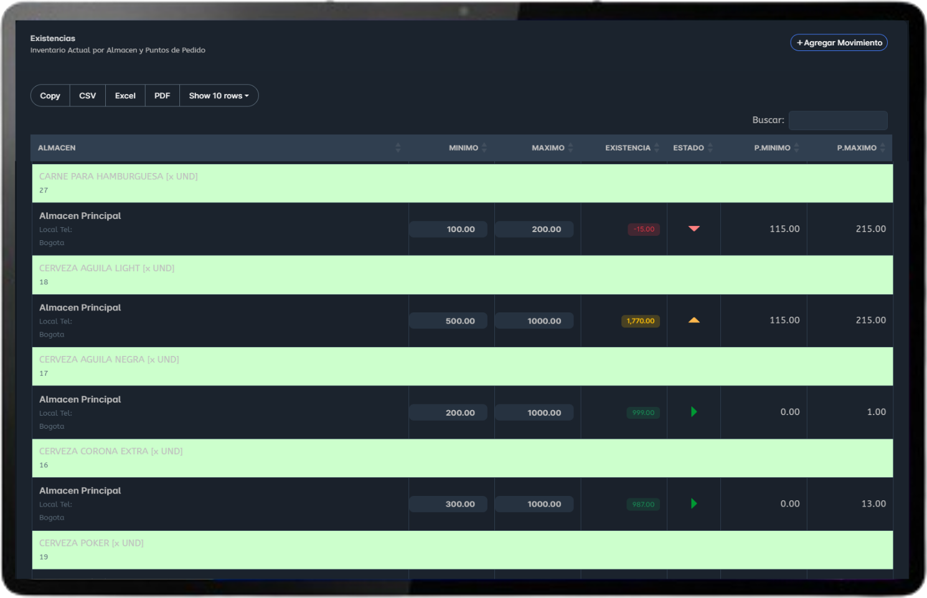Sort table by MAXIMO column header

pyautogui.click(x=548, y=147)
